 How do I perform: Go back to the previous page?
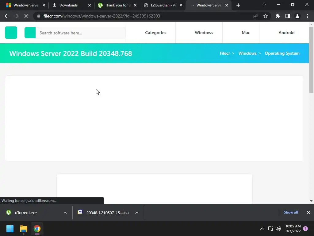pos(7,16)
